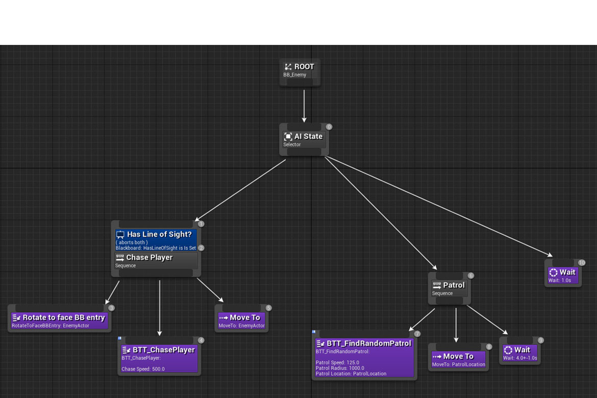Click the BTT_ChasePlayer task icon
597x398 pixels.
point(127,350)
